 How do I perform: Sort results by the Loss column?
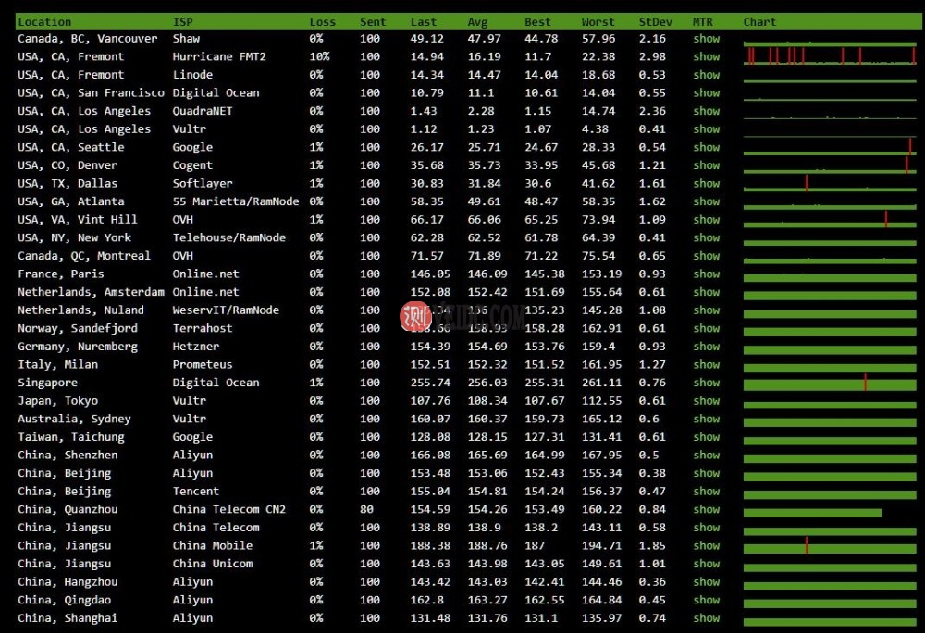pyautogui.click(x=322, y=21)
